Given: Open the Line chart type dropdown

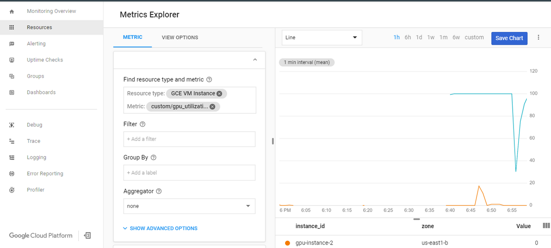Looking at the screenshot, I should click(x=322, y=37).
